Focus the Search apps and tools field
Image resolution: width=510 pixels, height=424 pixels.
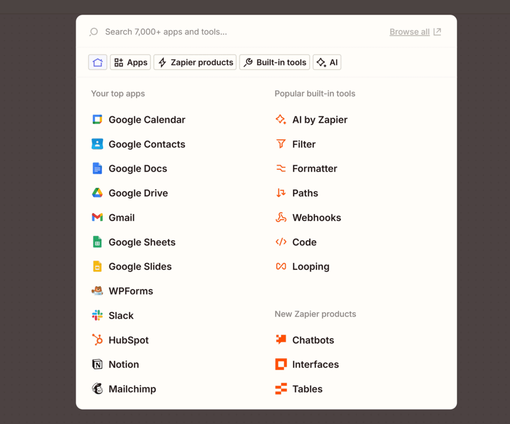point(238,32)
